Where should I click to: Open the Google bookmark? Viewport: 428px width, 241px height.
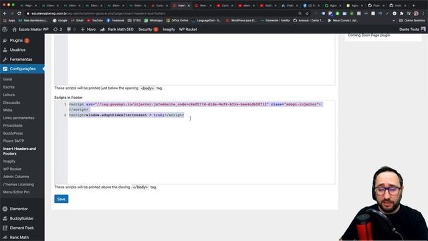click(x=60, y=21)
